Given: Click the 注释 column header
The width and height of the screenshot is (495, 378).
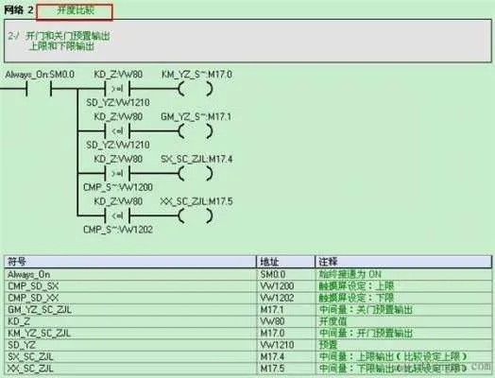Looking at the screenshot, I should pos(403,262).
